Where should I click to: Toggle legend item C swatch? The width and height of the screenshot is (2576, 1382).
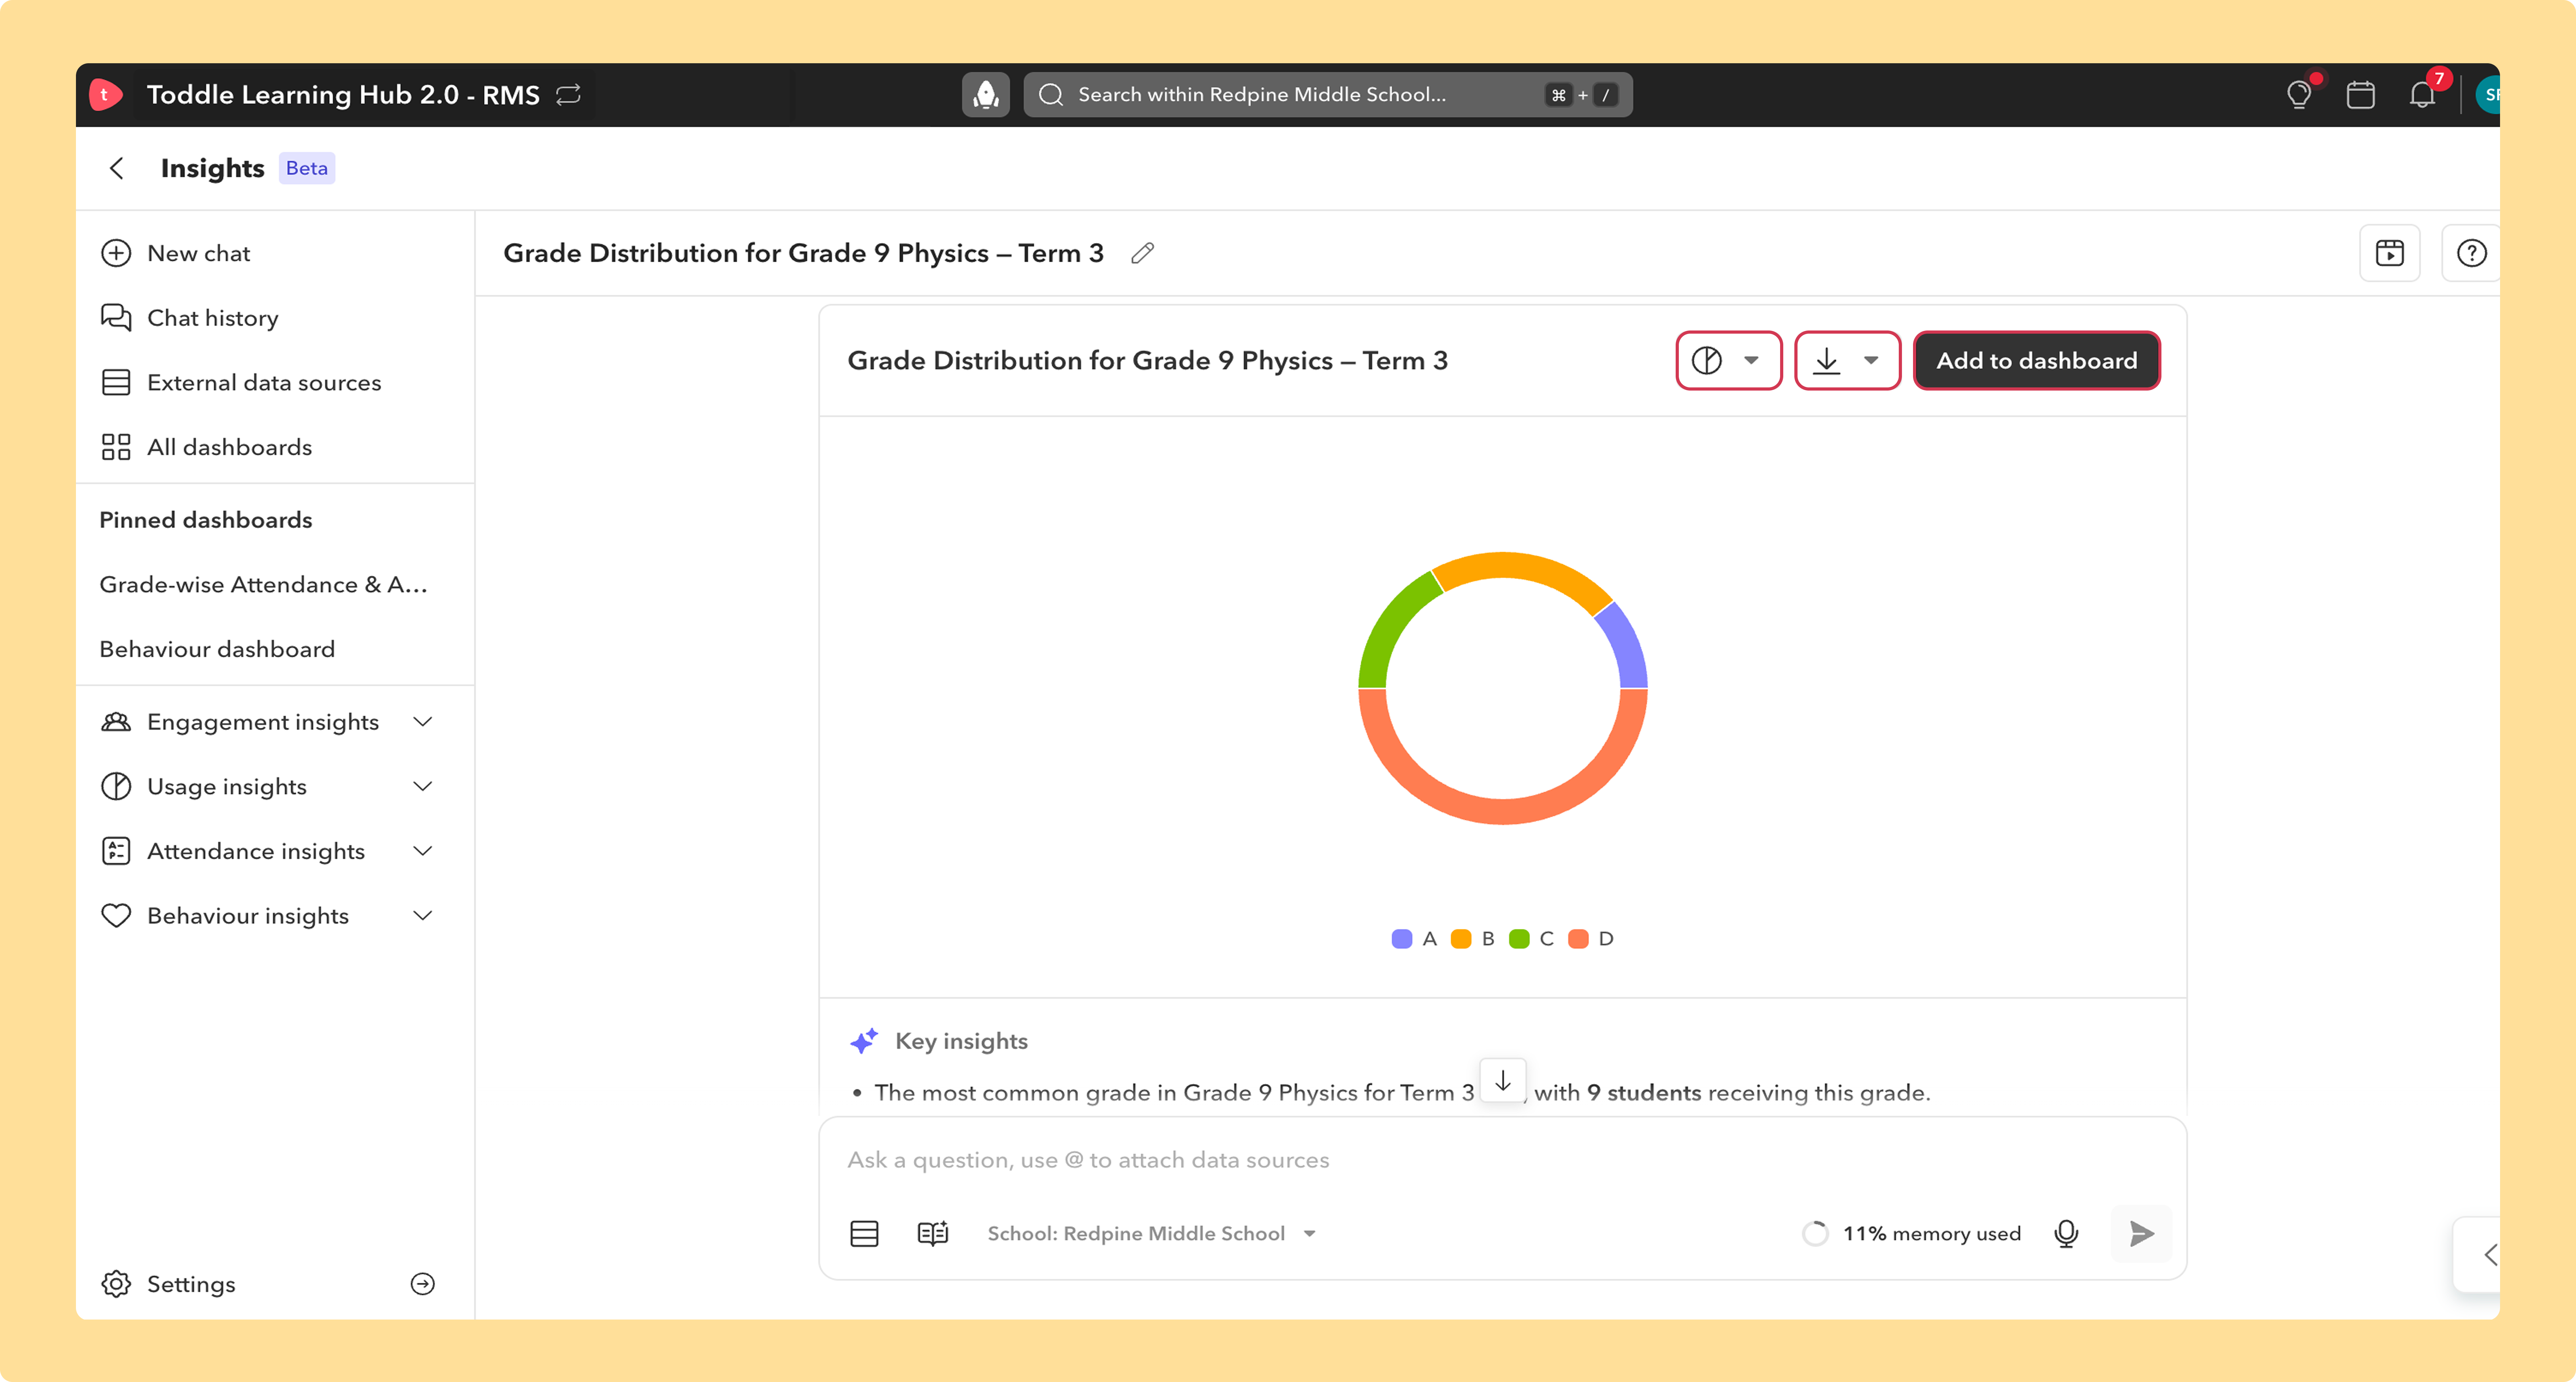tap(1519, 939)
